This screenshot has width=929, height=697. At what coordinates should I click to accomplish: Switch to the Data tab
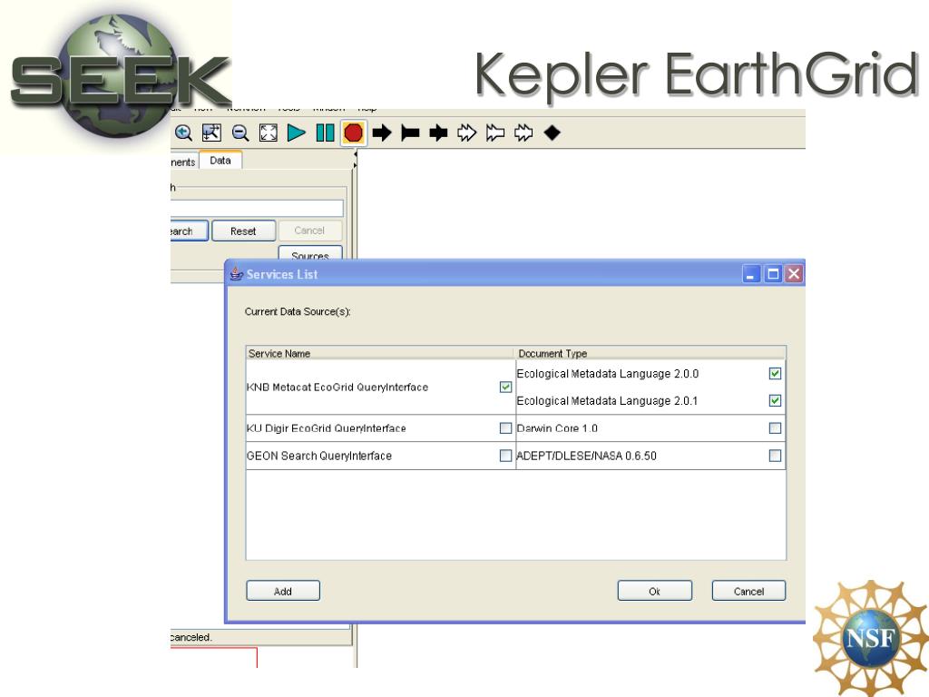[x=220, y=161]
